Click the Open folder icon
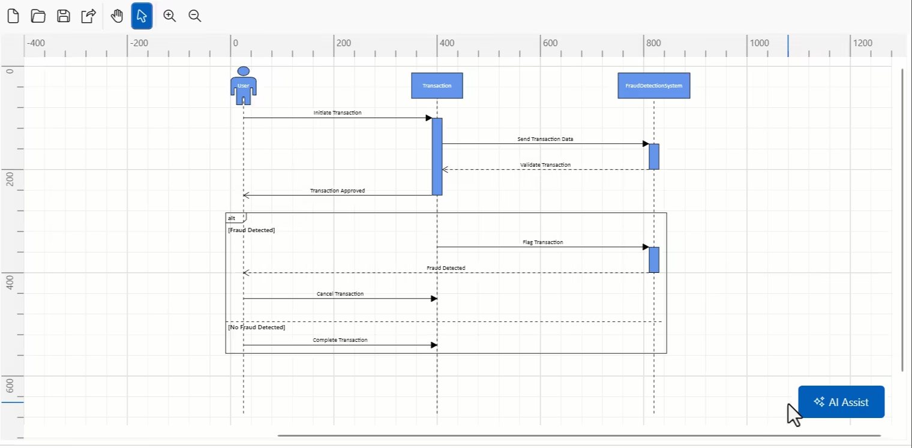 pos(38,16)
